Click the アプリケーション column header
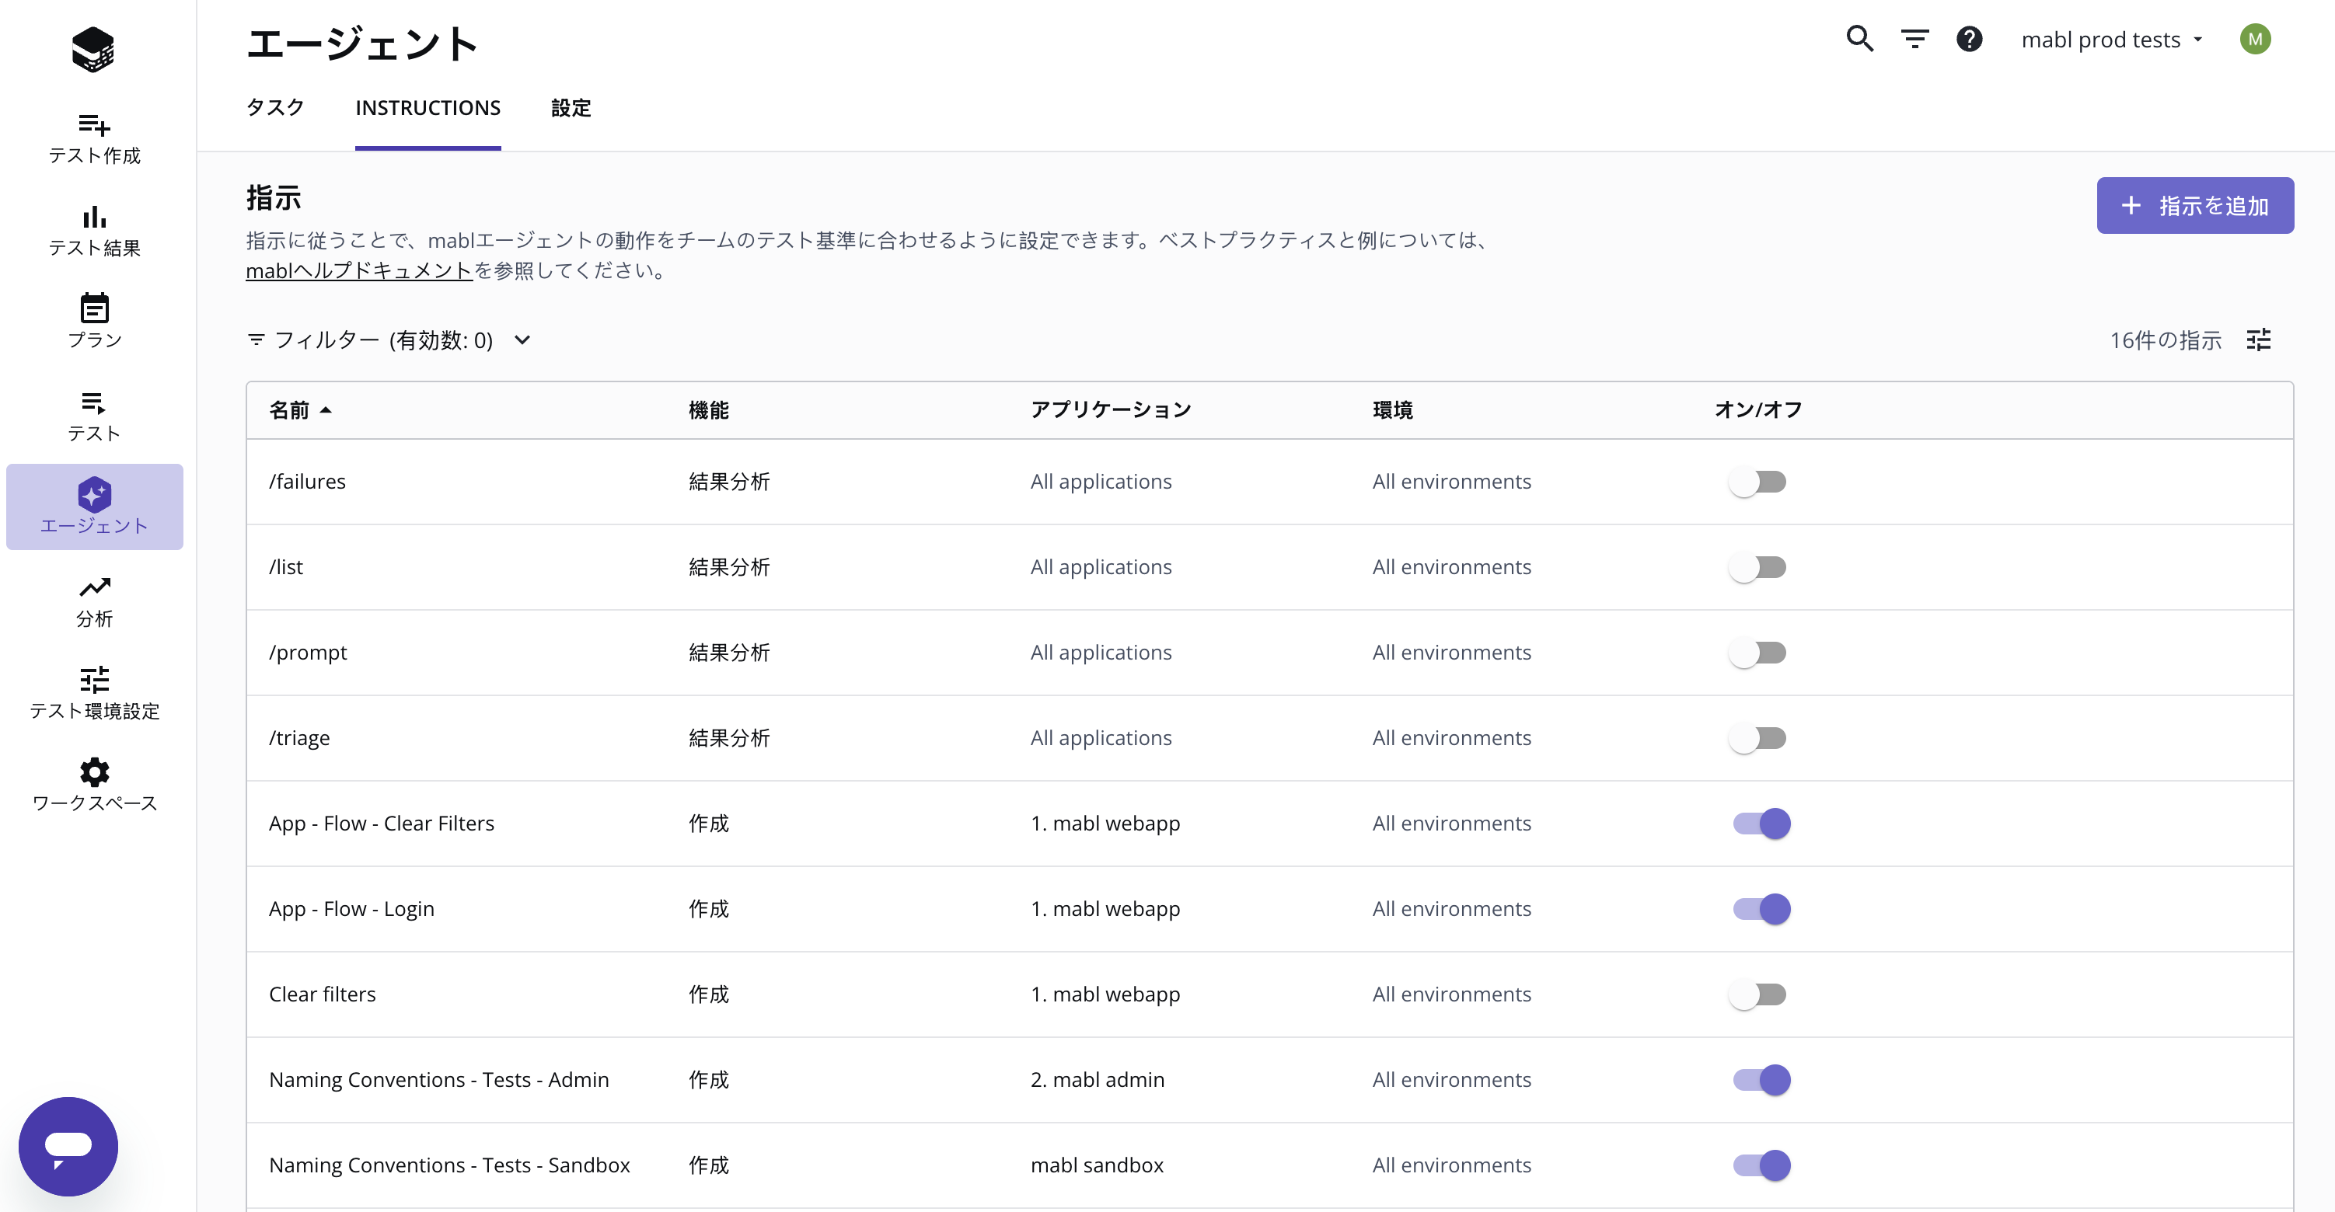Screen dimensions: 2335x1212 tap(1111, 410)
